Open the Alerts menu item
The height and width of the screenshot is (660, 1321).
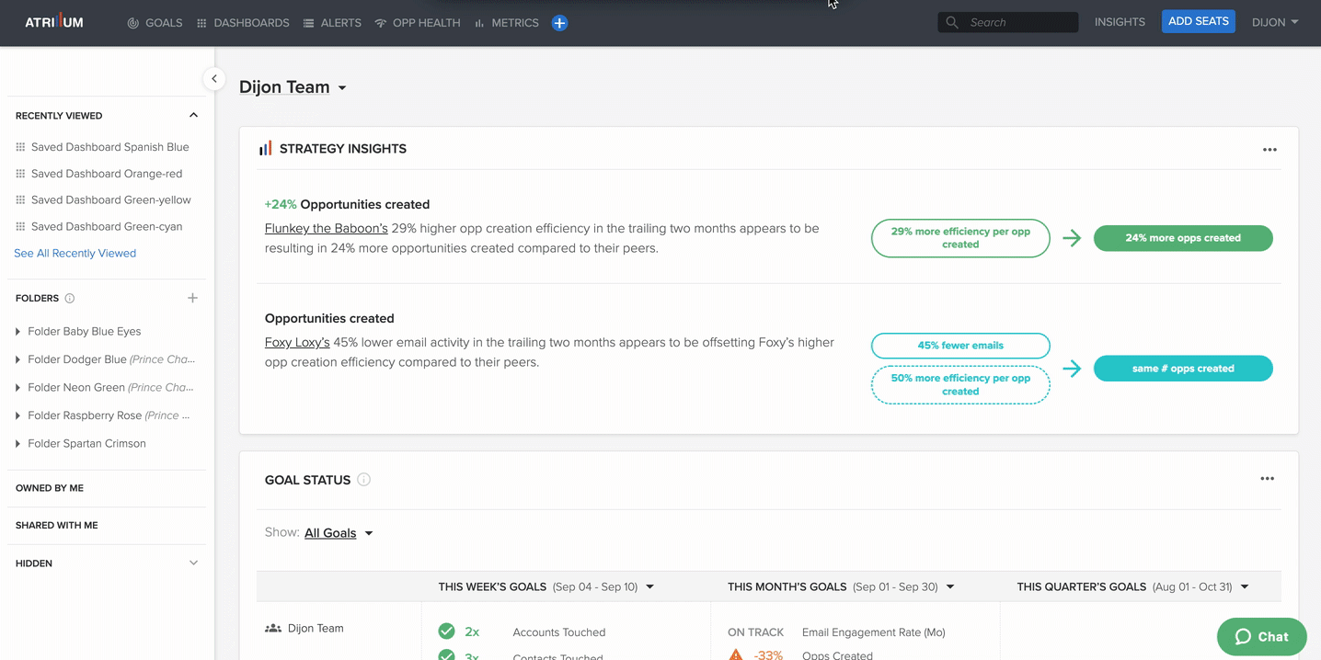332,23
